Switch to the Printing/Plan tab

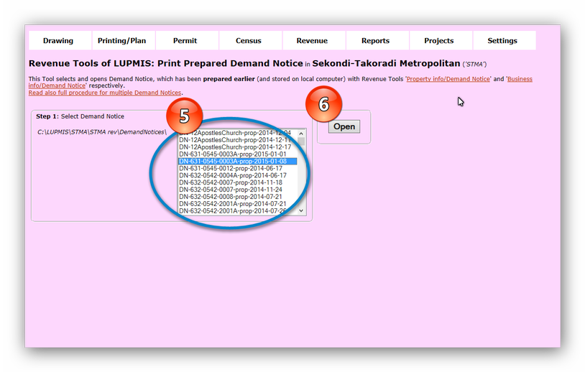tap(124, 41)
